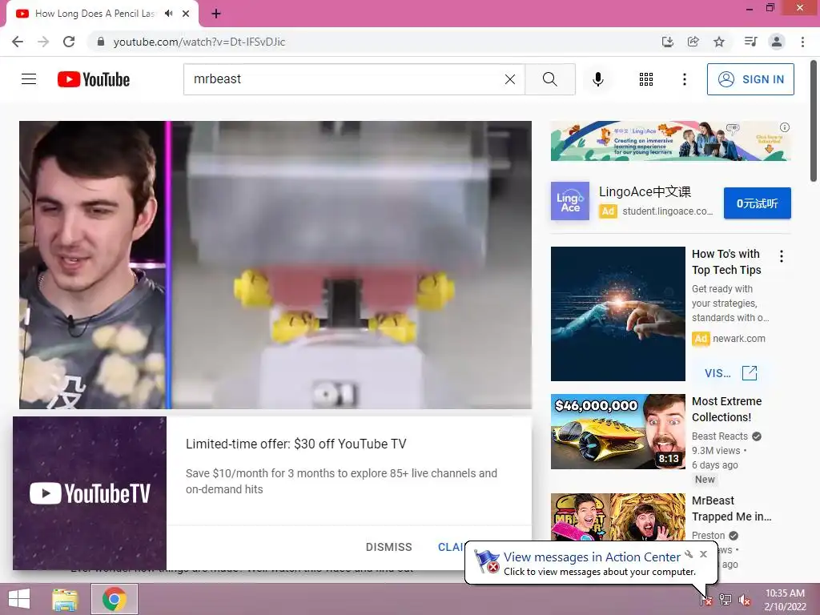Click the magnifier search button
The width and height of the screenshot is (820, 615).
549,79
